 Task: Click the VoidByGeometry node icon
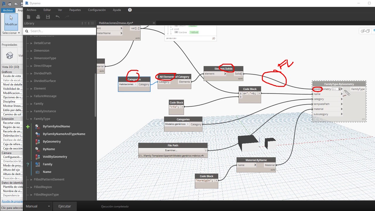37,157
